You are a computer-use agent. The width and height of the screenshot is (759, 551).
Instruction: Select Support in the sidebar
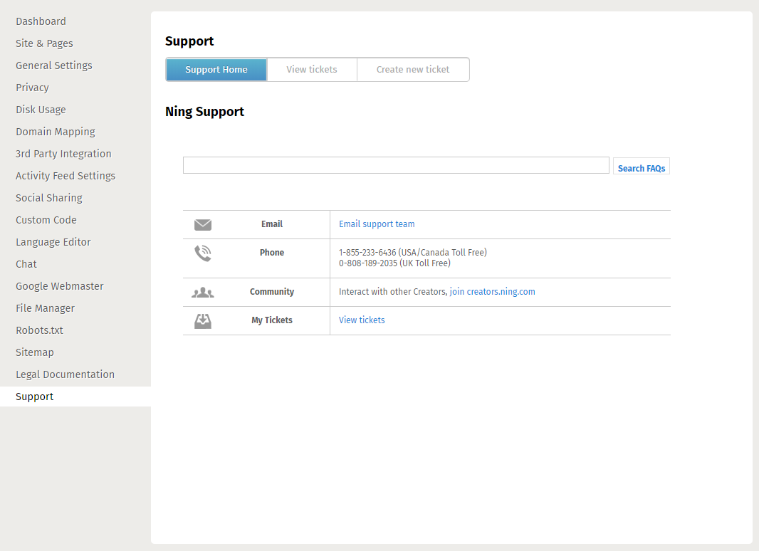(34, 397)
